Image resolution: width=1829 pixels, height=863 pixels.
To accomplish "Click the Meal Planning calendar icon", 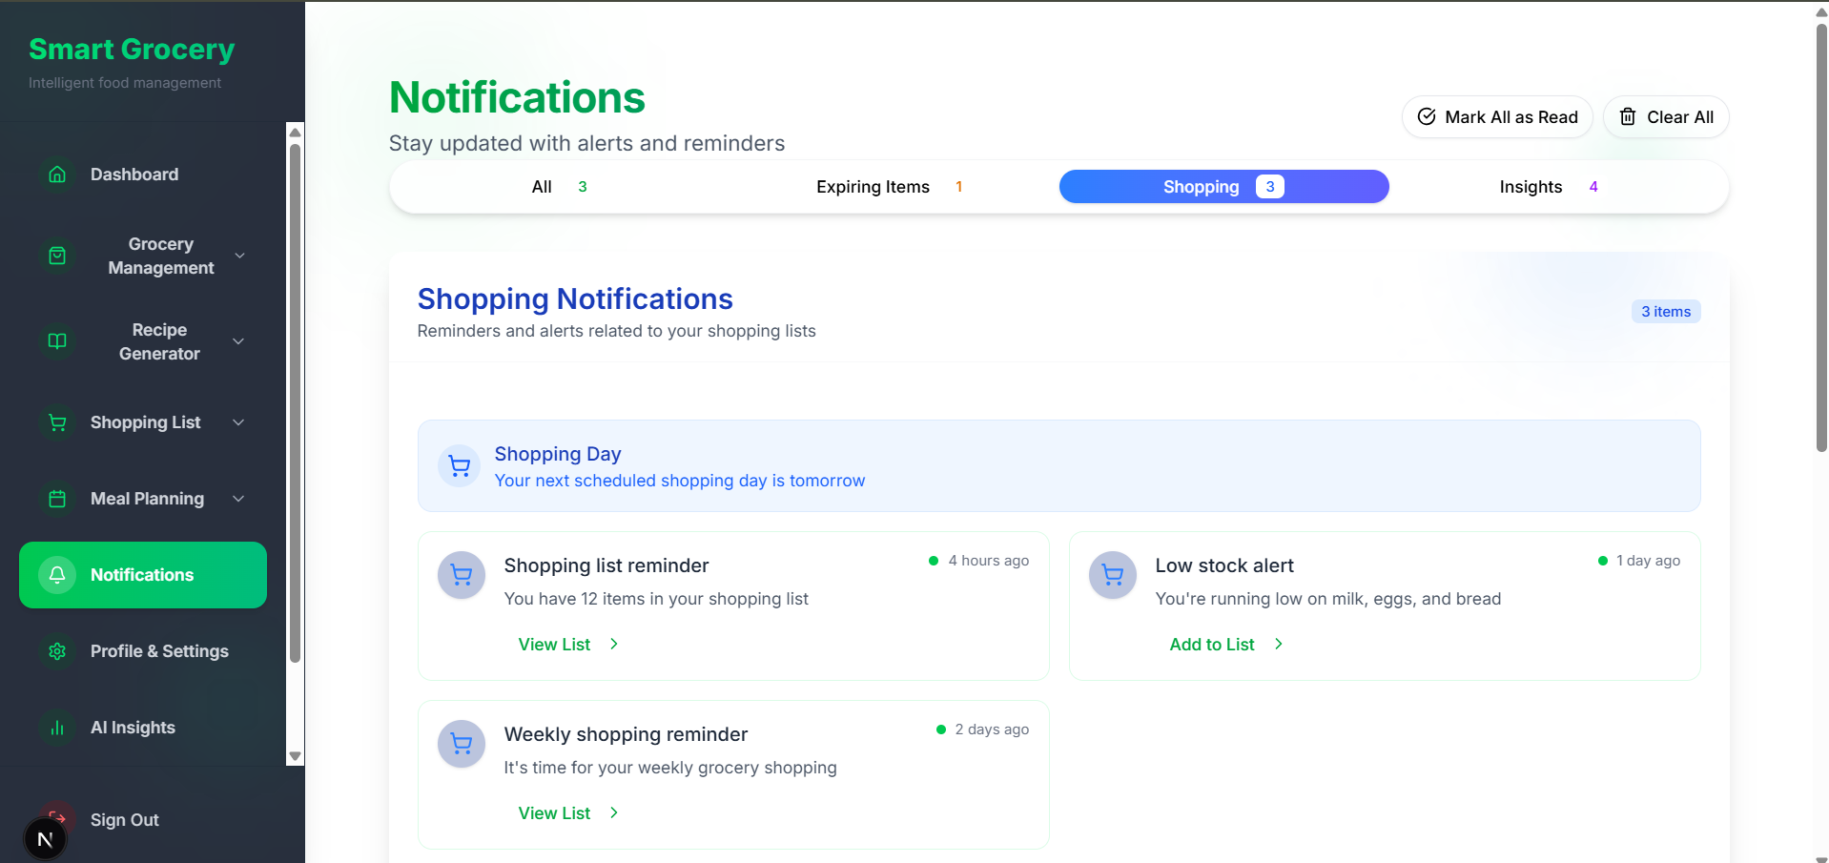I will point(57,499).
